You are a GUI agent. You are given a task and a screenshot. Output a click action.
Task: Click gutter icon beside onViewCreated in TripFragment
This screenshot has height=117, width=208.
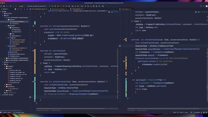point(124,40)
